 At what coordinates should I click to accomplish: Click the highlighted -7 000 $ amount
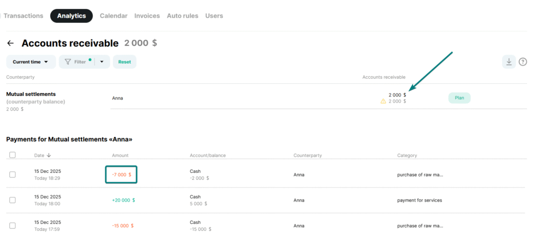(121, 174)
